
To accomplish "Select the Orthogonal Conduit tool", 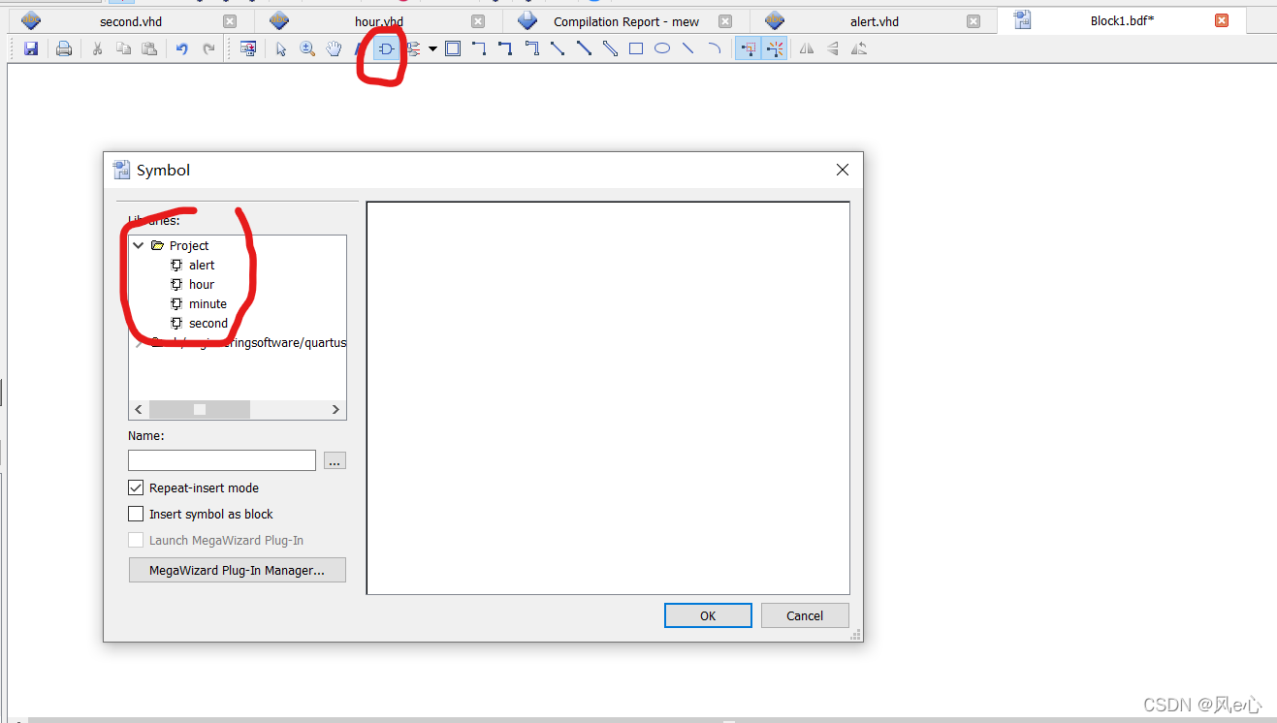I will click(x=531, y=48).
